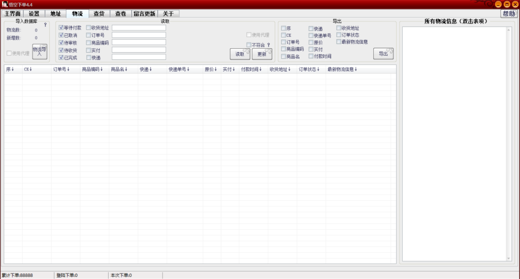Click the 导出 export button
Image resolution: width=520 pixels, height=279 pixels.
(x=383, y=54)
